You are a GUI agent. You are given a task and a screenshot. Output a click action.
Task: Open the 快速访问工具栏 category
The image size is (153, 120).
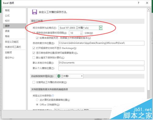point(13,47)
